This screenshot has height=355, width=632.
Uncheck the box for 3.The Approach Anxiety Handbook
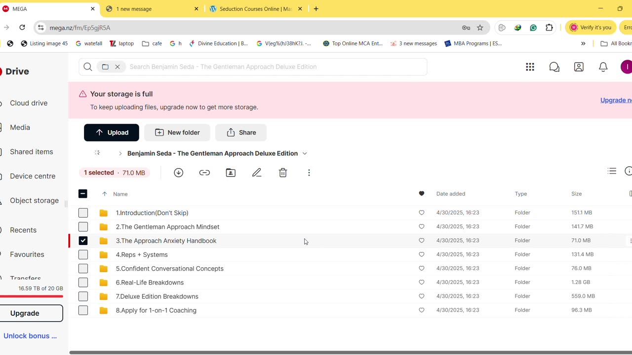[x=83, y=241]
